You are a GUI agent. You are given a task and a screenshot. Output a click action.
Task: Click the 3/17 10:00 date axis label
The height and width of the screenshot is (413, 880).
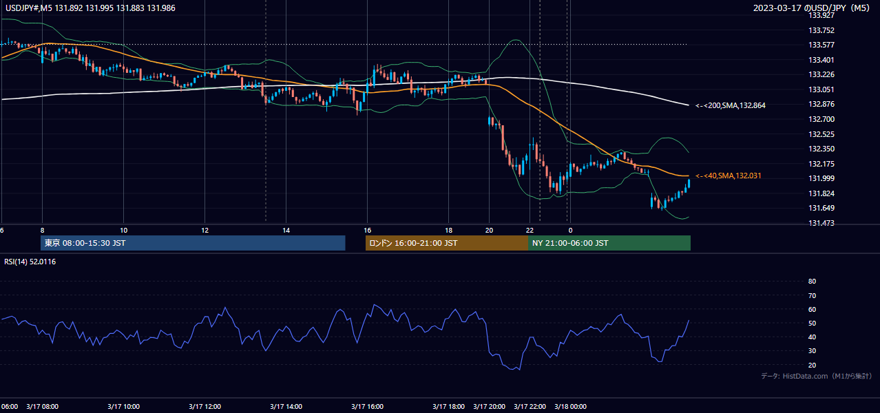124,407
